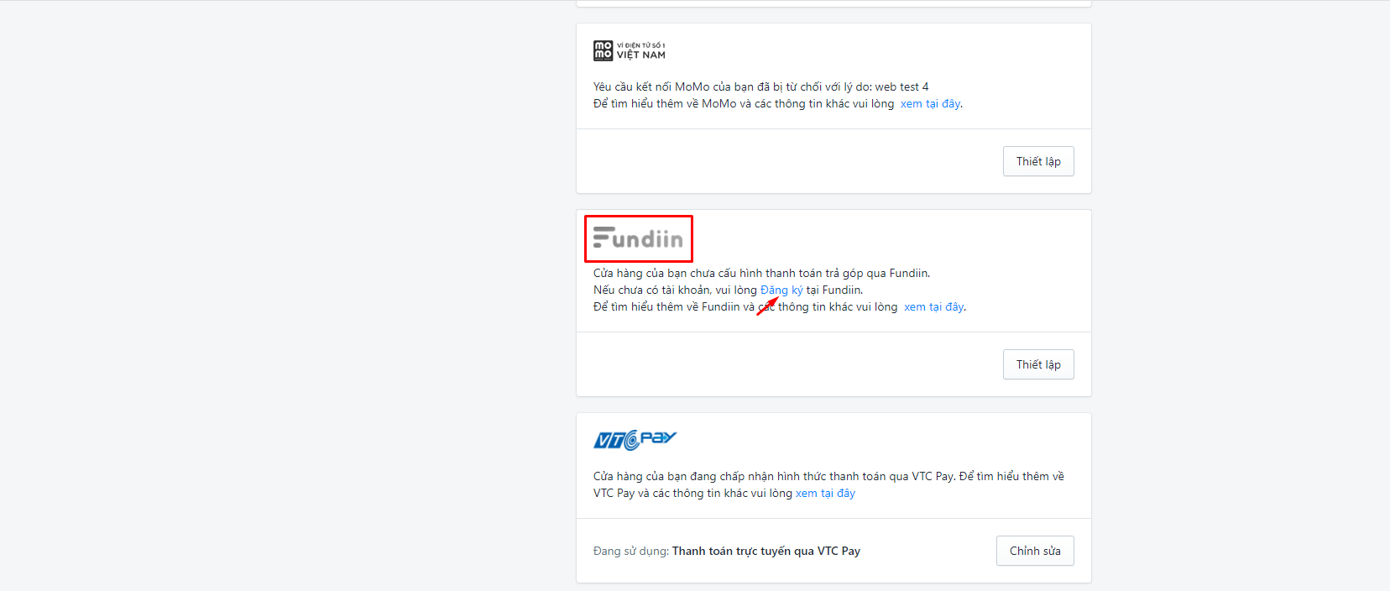The height and width of the screenshot is (591, 1390).
Task: Click the "tại Fundiin" text after Đăng ký
Action: tap(834, 290)
